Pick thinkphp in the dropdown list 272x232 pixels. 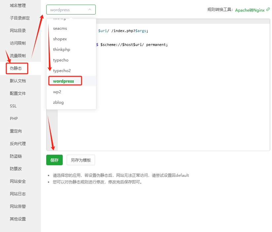(62, 50)
